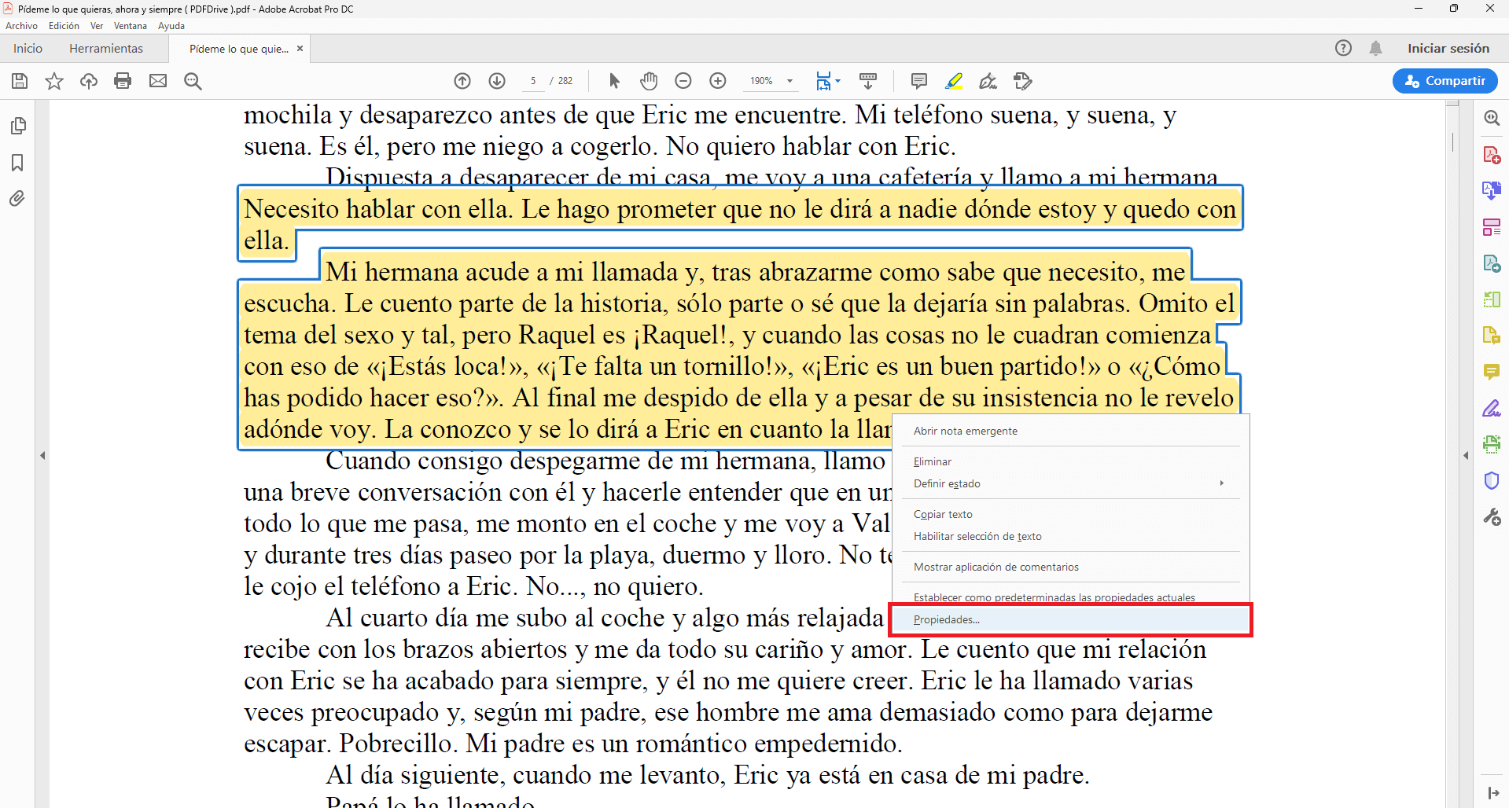Add a sticky note comment
This screenshot has height=808, width=1509.
coord(918,81)
